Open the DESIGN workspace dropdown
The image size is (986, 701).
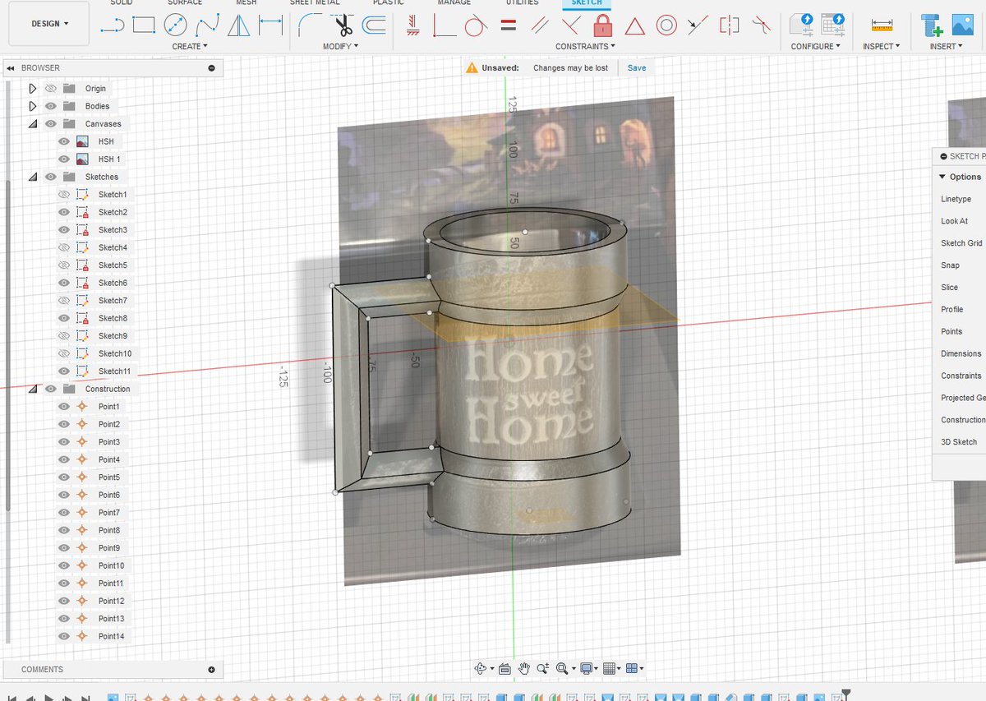pos(49,24)
